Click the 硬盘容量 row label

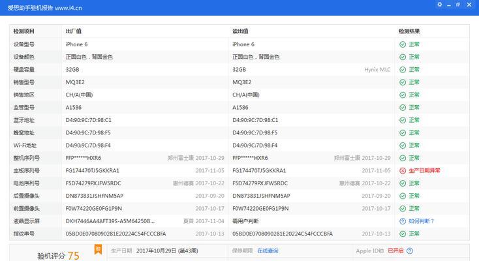coord(24,70)
